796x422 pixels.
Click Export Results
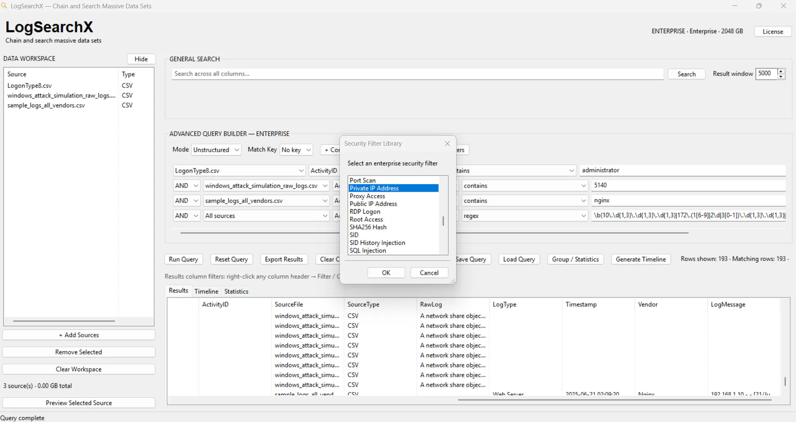point(284,259)
